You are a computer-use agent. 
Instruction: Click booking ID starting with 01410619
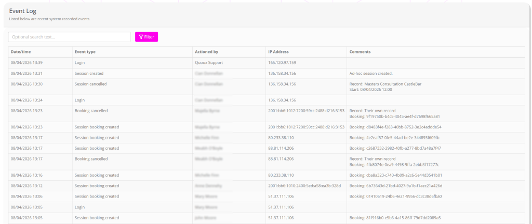395,196
